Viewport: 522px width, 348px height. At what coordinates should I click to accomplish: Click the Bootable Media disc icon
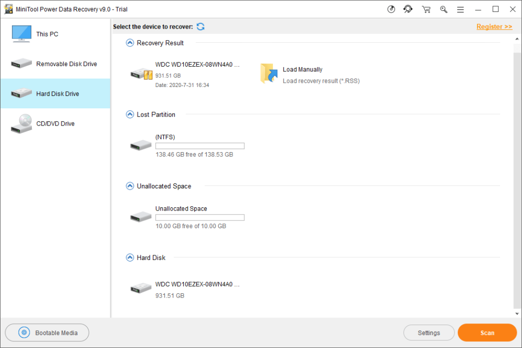click(x=24, y=332)
